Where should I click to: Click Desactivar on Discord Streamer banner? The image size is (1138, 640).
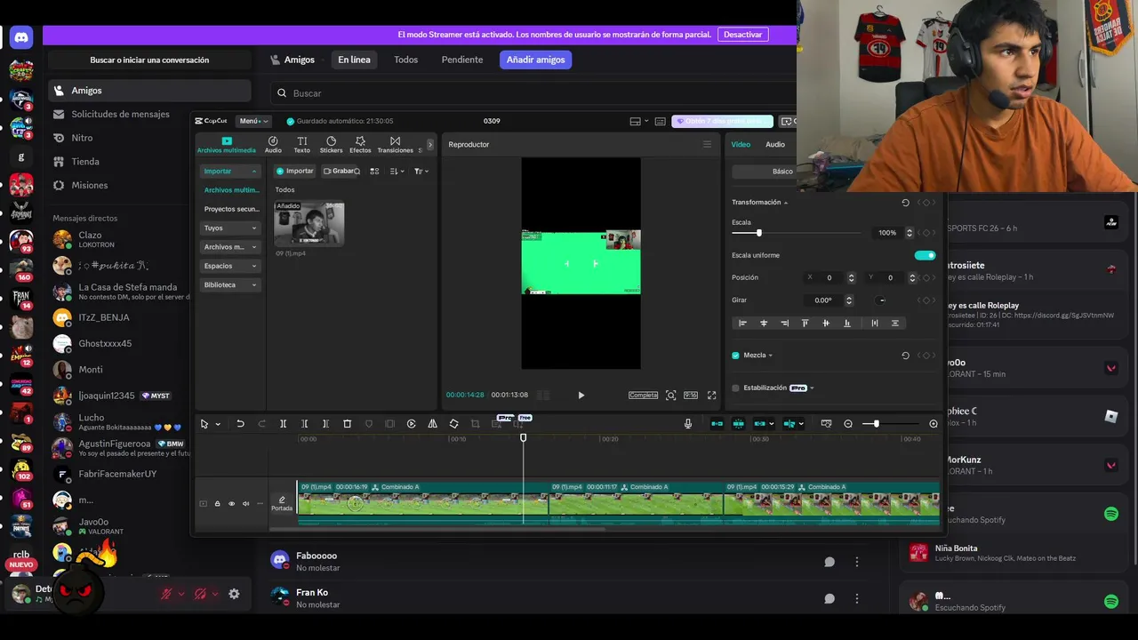(x=742, y=35)
